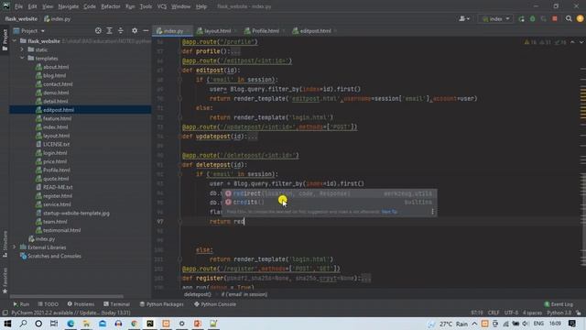Switch to editpost.html editor tab

point(315,31)
